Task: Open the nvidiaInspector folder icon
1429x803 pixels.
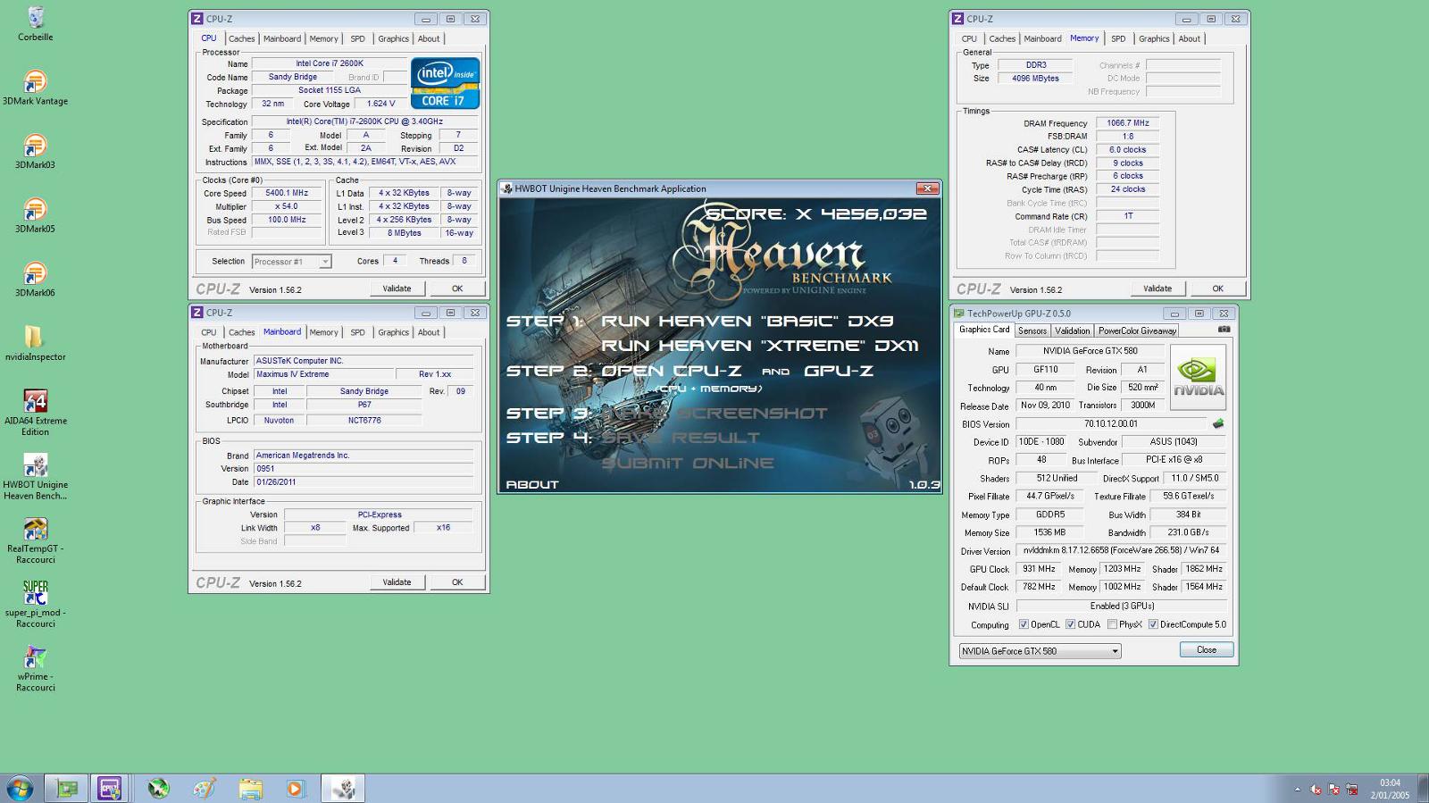Action: 35,343
